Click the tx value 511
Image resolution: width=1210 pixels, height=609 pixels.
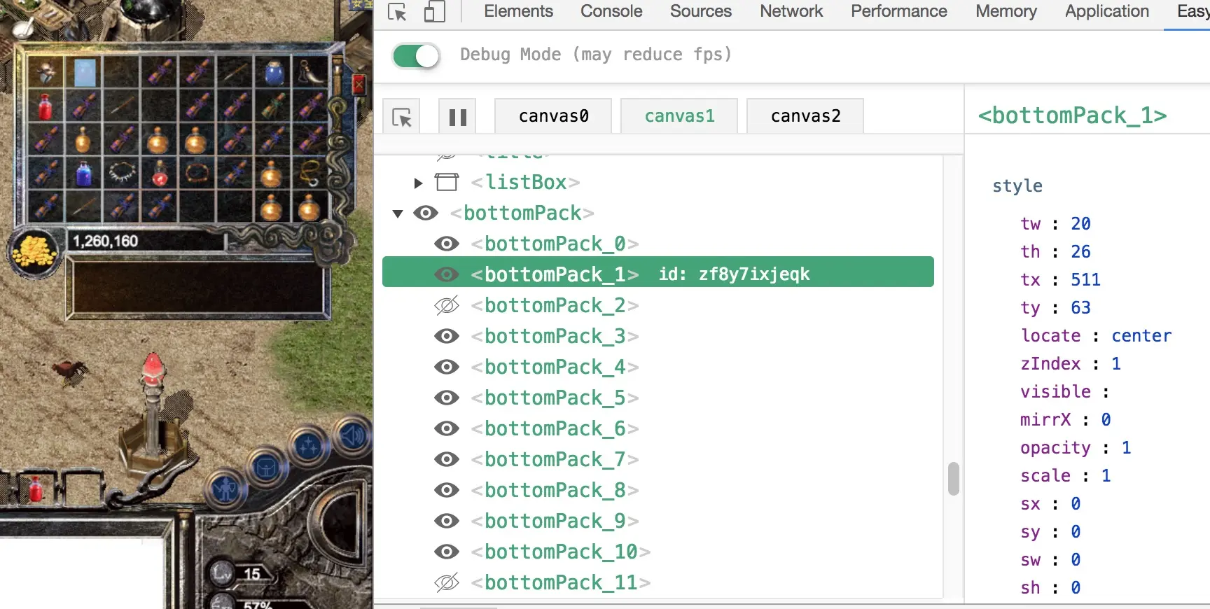point(1085,280)
